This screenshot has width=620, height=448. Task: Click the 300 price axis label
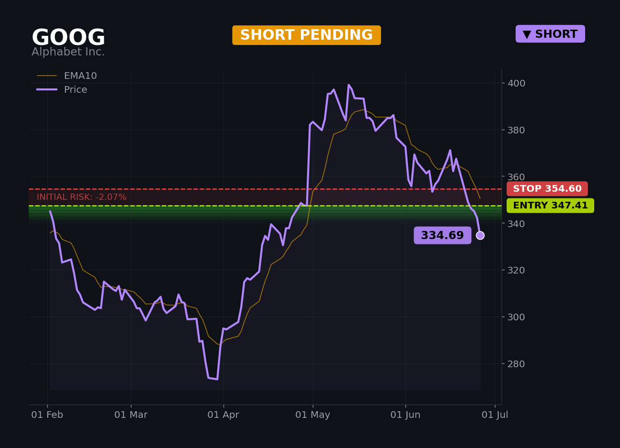click(516, 317)
